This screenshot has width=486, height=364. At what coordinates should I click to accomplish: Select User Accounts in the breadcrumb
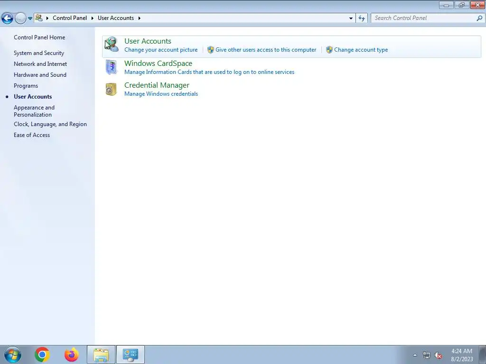click(116, 18)
